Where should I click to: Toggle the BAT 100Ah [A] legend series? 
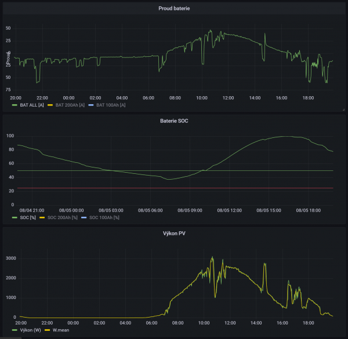(x=111, y=105)
